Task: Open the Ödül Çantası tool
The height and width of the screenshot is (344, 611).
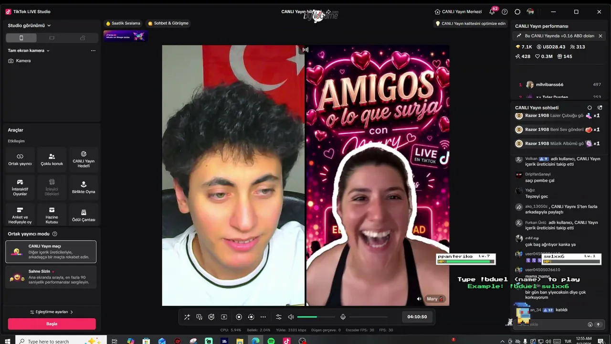Action: [84, 215]
